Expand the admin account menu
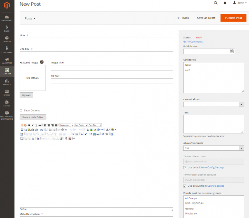Image resolution: width=249 pixels, height=218 pixels. [241, 3]
